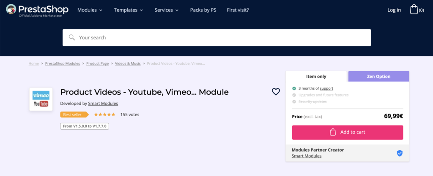Click the struck-through Security updates text

pos(312,101)
